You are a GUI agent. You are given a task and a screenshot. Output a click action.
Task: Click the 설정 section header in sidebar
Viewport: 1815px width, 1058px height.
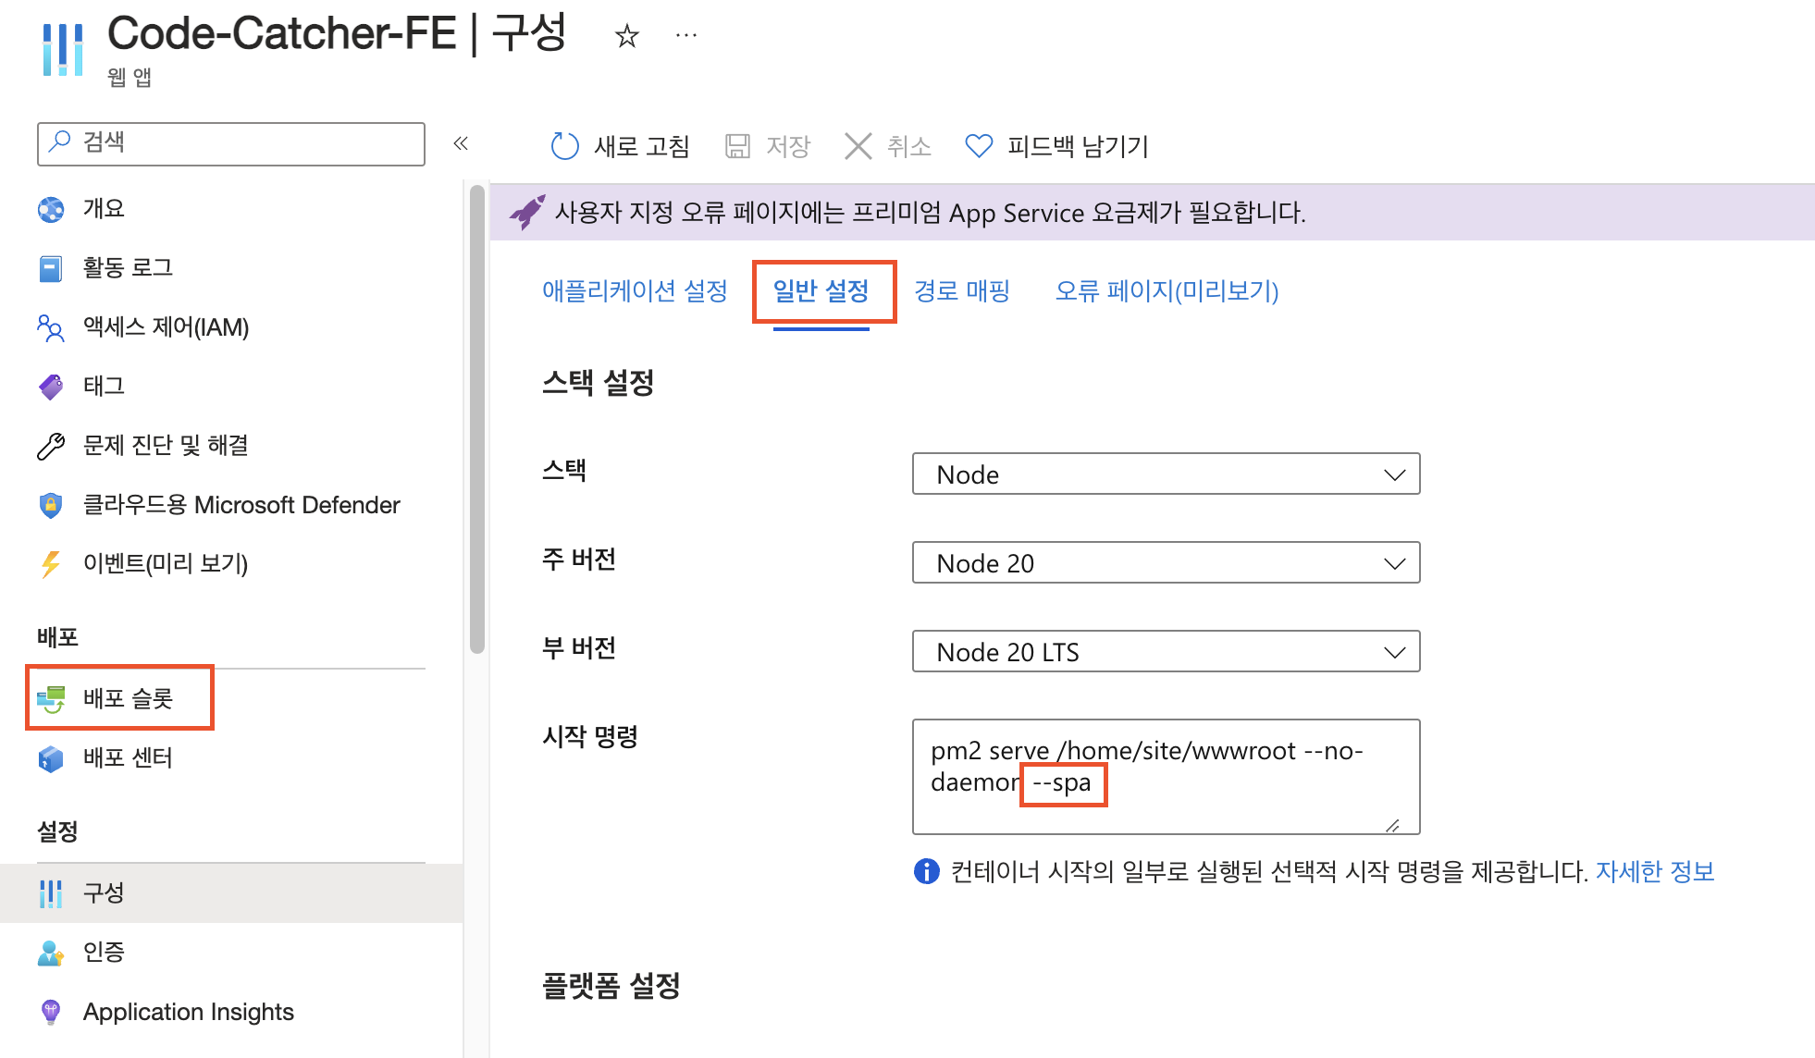(x=57, y=831)
